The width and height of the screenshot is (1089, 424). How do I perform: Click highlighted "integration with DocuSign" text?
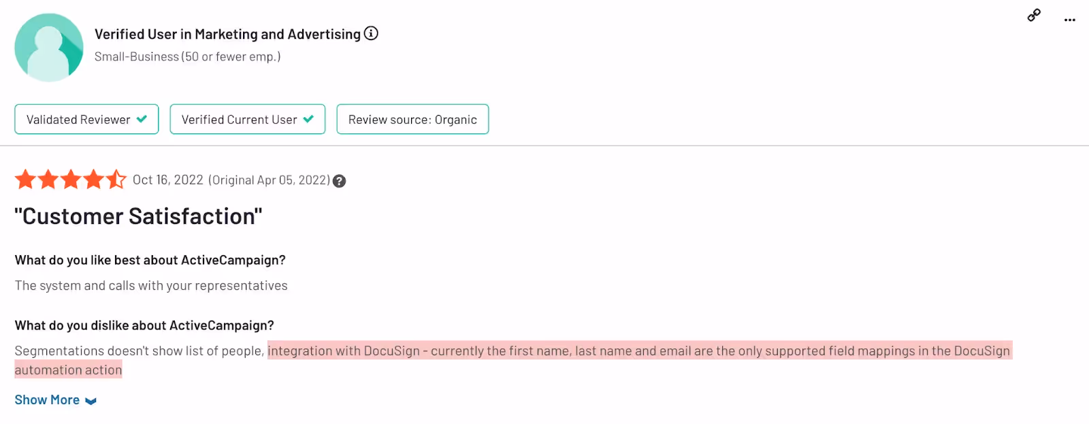pyautogui.click(x=344, y=351)
